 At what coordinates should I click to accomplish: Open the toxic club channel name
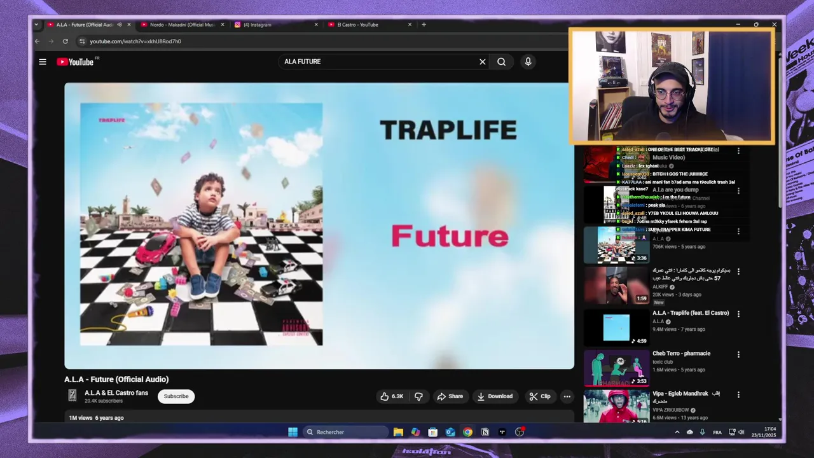point(663,362)
